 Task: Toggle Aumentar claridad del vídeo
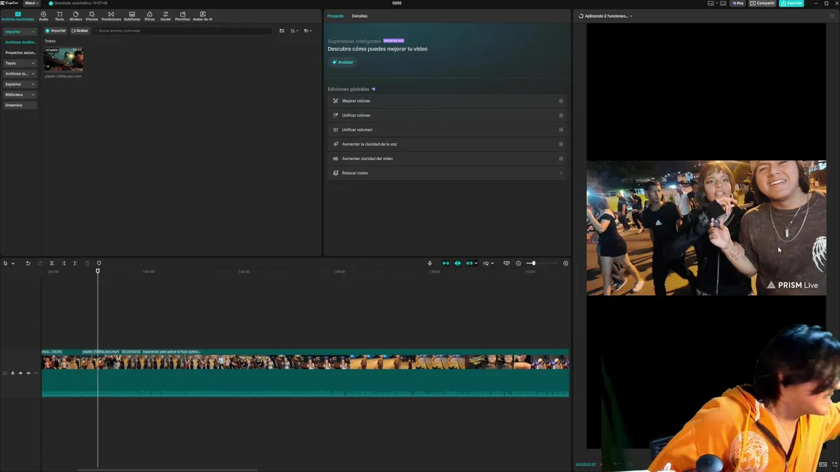[561, 159]
